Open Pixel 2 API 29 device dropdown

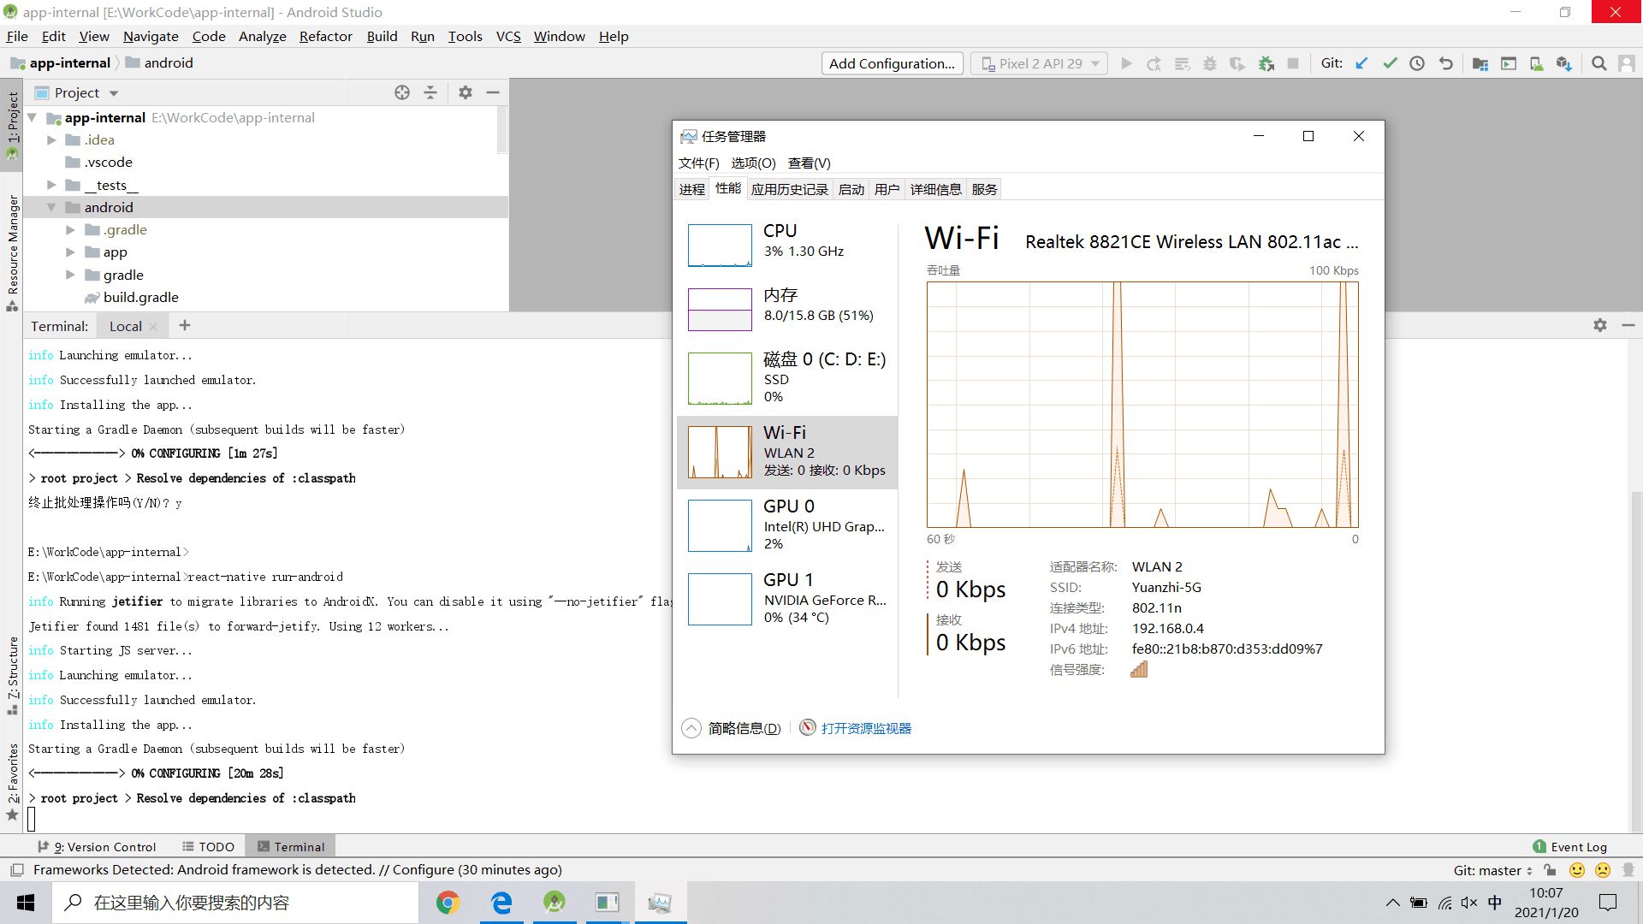(x=1039, y=63)
